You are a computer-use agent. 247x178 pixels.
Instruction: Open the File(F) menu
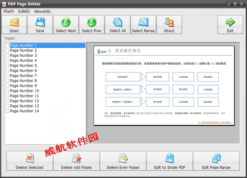(9, 11)
